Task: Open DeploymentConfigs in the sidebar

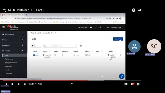Action: (x=11, y=63)
